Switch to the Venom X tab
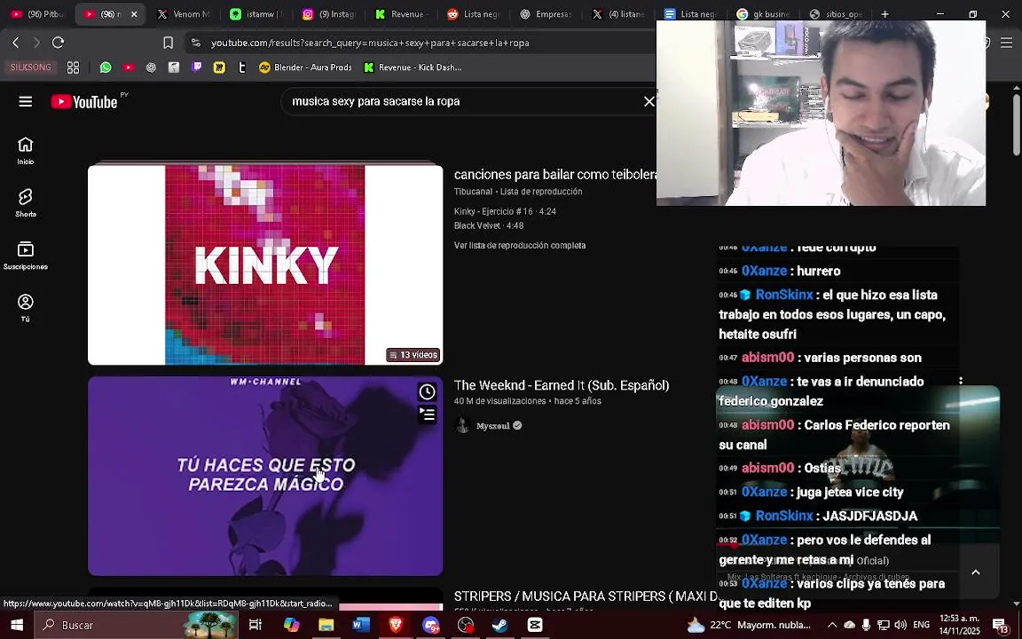Screen dimensions: 1022x639 (185, 13)
